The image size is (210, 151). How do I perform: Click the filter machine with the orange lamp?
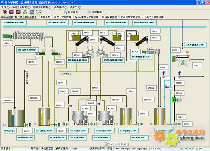coord(181,59)
